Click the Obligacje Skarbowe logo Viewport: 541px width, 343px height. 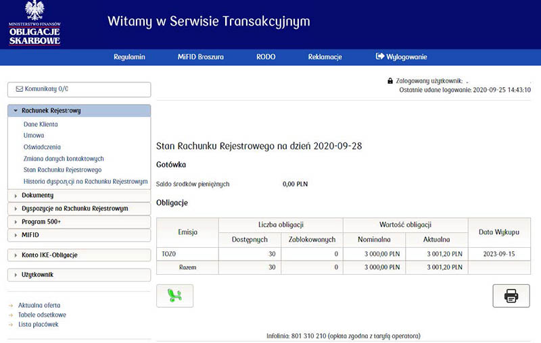34,24
